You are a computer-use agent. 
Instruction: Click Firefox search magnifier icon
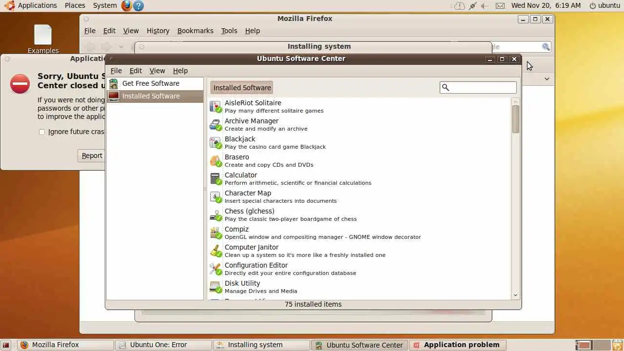point(546,47)
